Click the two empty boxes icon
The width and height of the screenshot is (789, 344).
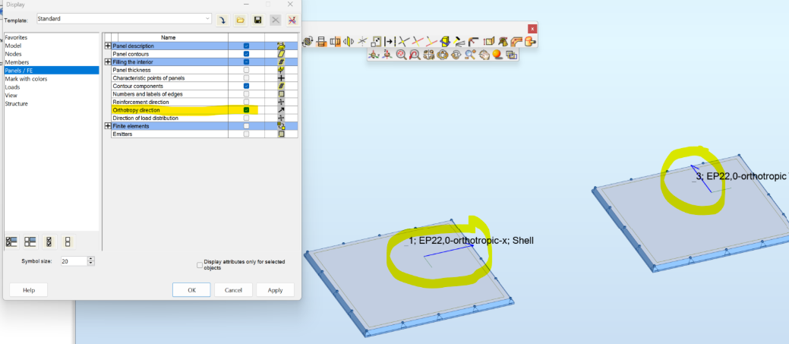tap(68, 242)
